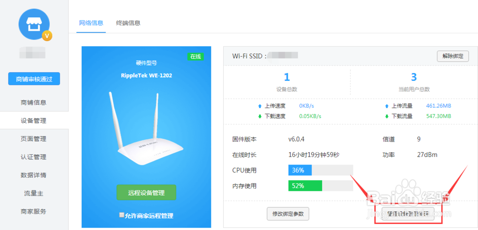Viewport: 478px width, 230px height.
Task: Click the 内存使用 52% progress bar
Action: pyautogui.click(x=321, y=186)
